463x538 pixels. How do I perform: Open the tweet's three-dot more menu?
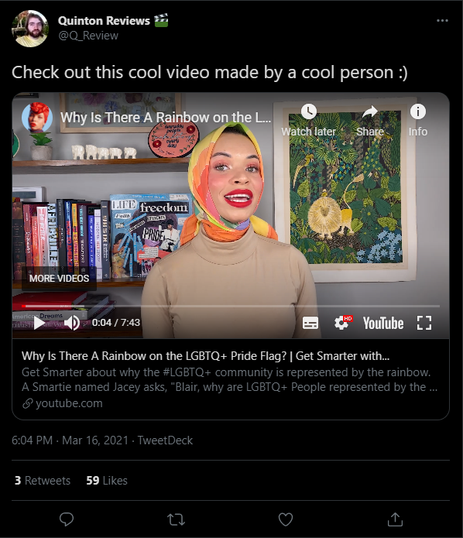(x=442, y=21)
